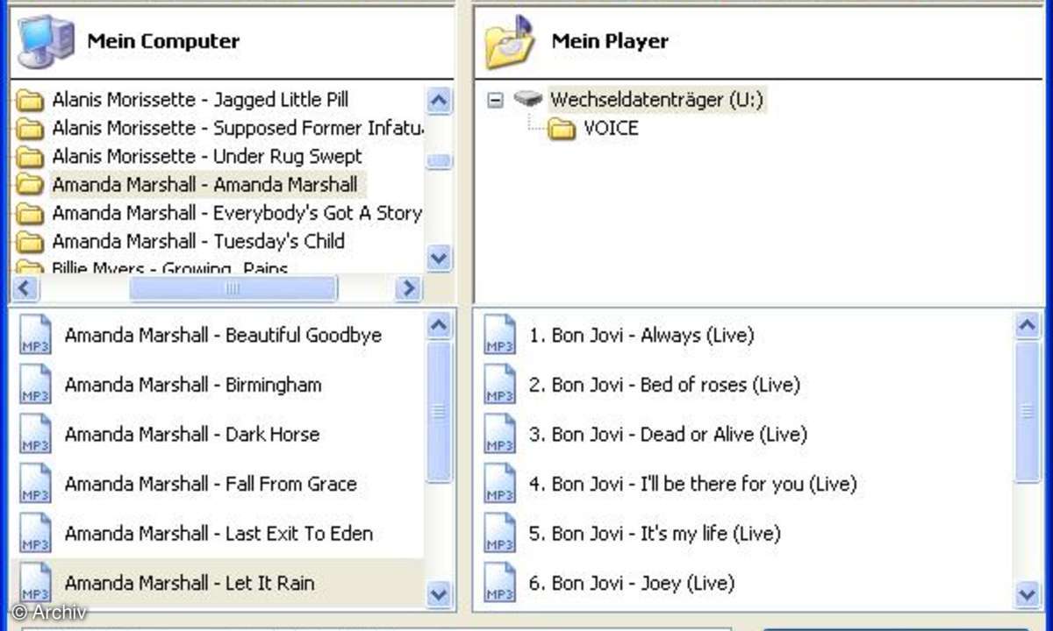Click folder tree vertical scrollbar thumb
Viewport: 1053px width, 631px height.
pos(439,161)
